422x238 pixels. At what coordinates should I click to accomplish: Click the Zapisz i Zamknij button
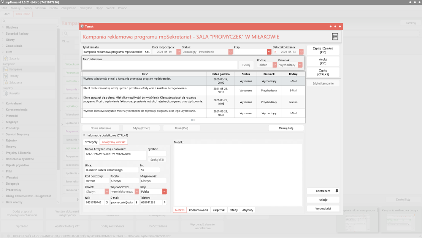pyautogui.click(x=323, y=50)
